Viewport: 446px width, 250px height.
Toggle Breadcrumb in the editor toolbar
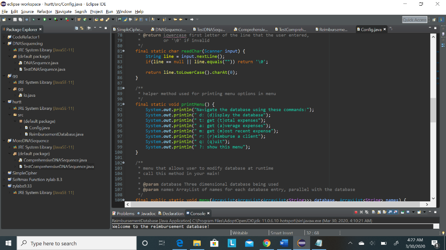(119, 20)
